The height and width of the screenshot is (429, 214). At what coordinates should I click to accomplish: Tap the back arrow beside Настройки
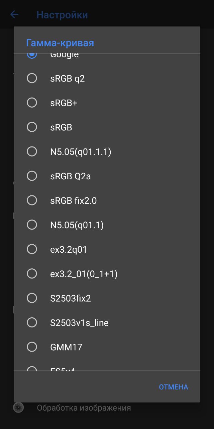pyautogui.click(x=14, y=14)
